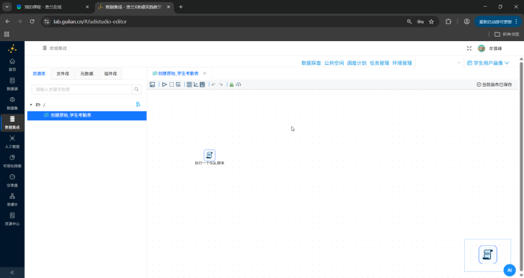Redo the last canvas action

(x=221, y=84)
